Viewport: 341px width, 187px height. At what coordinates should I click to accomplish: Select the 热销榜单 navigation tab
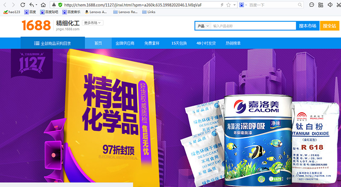pos(233,43)
